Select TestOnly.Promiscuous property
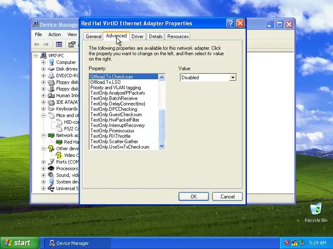333x249 pixels. point(124,131)
